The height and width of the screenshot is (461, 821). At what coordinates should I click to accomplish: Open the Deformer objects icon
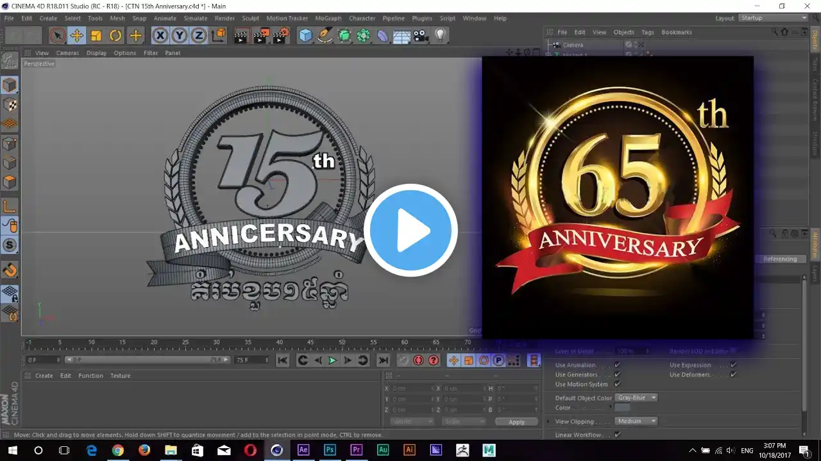tap(383, 35)
